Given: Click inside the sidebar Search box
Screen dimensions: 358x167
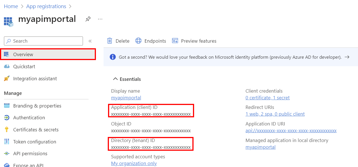Looking at the screenshot, I should click(43, 41).
